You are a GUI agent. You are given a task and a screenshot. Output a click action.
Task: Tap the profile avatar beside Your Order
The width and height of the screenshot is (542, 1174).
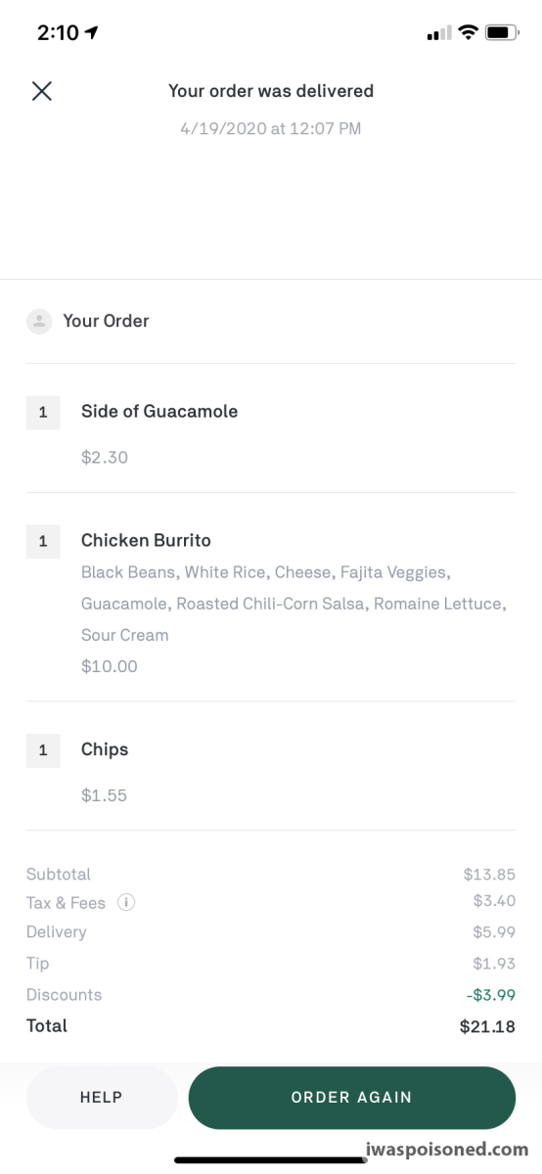click(x=39, y=321)
